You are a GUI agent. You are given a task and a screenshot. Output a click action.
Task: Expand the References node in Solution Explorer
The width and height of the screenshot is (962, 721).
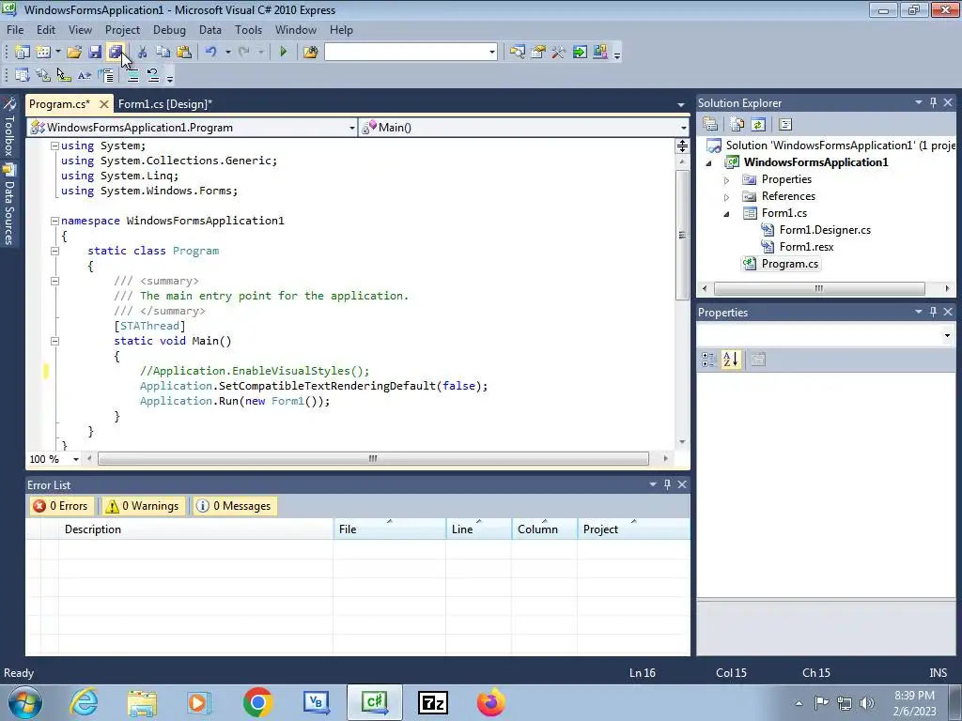pos(726,197)
